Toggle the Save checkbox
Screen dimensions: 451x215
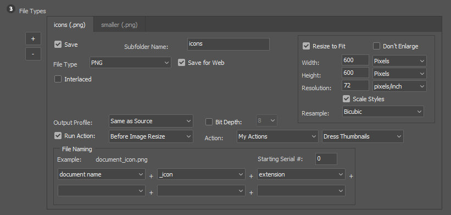pyautogui.click(x=58, y=45)
